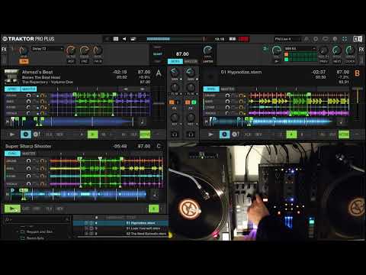
Task: Click the Deck A cue button
Action: (x=26, y=134)
